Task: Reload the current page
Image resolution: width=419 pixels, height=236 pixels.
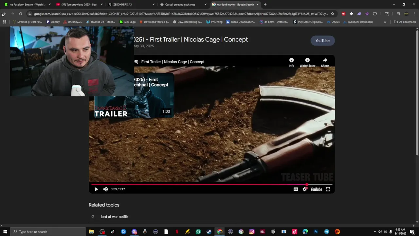Action: pos(20,14)
